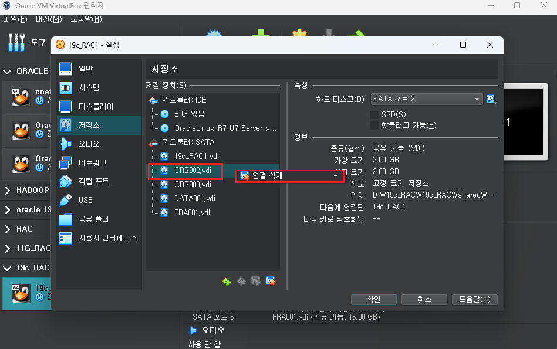557x349 pixels.
Task: Open the 네트워크 settings category
Action: point(99,162)
